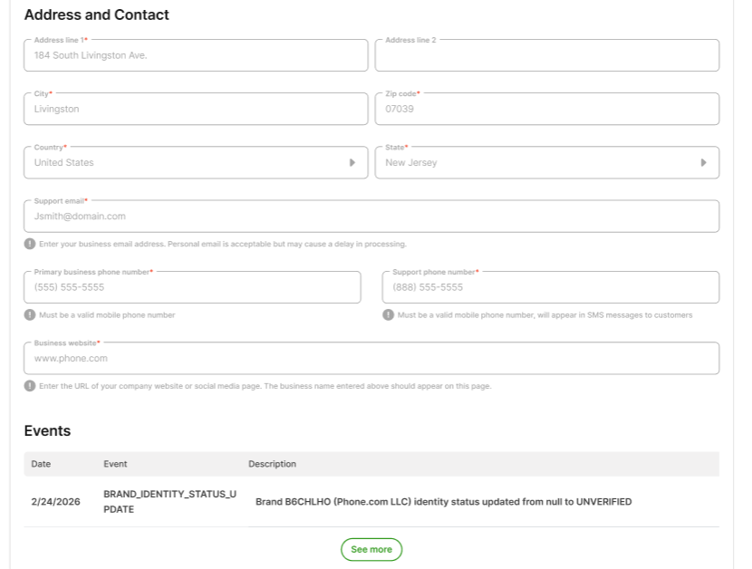Select the BRAND_IDENTITY_STATUS_UPDATE event cell

point(169,501)
